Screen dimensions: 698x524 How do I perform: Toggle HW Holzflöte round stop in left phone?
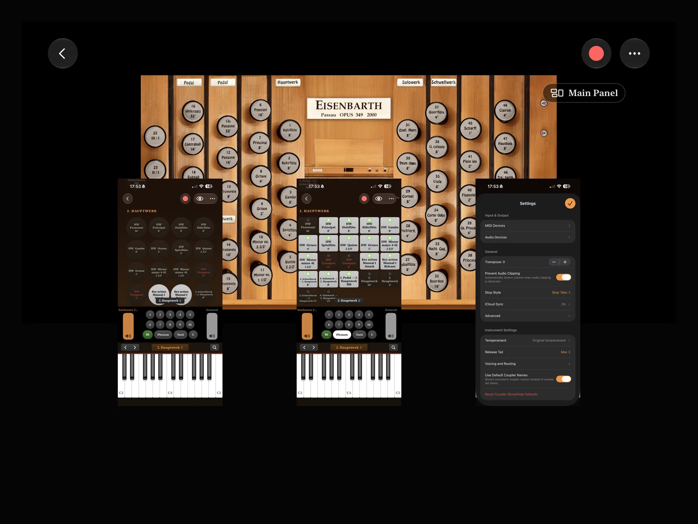pyautogui.click(x=181, y=228)
